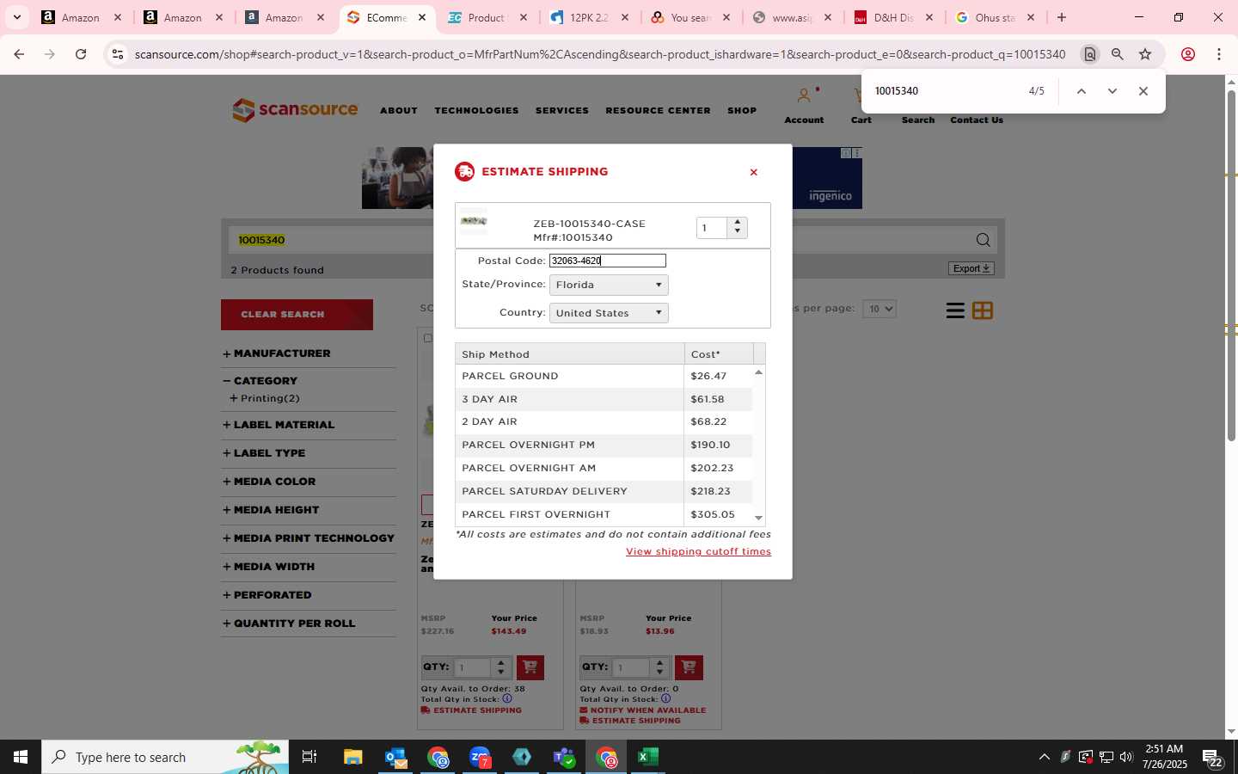Viewport: 1238px width, 774px height.
Task: Add the $143.49 product to cart
Action: [x=530, y=667]
